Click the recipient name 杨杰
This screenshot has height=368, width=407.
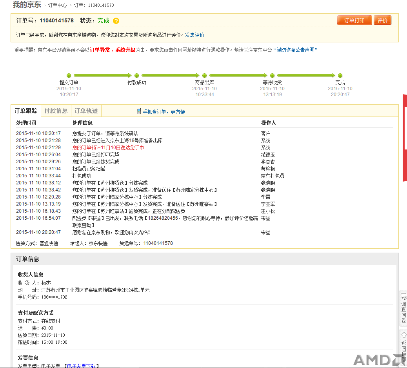click(46, 283)
